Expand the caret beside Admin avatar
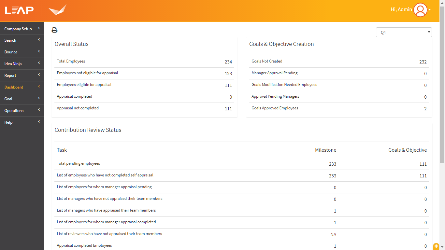The image size is (445, 250). coord(430,10)
